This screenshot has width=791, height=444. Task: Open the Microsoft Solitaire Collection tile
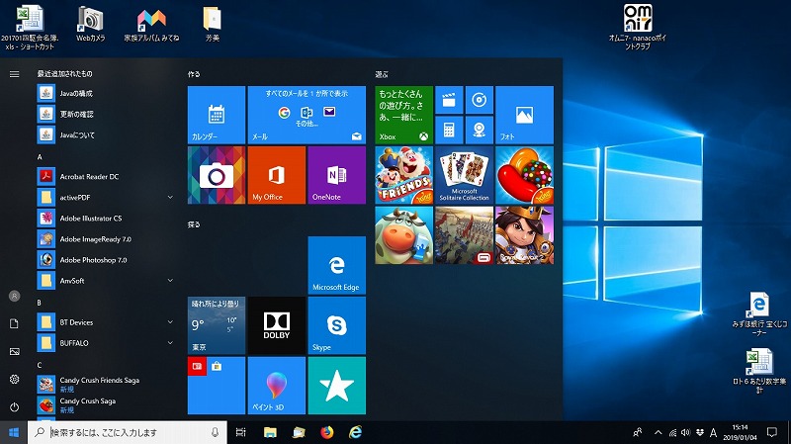pos(464,175)
